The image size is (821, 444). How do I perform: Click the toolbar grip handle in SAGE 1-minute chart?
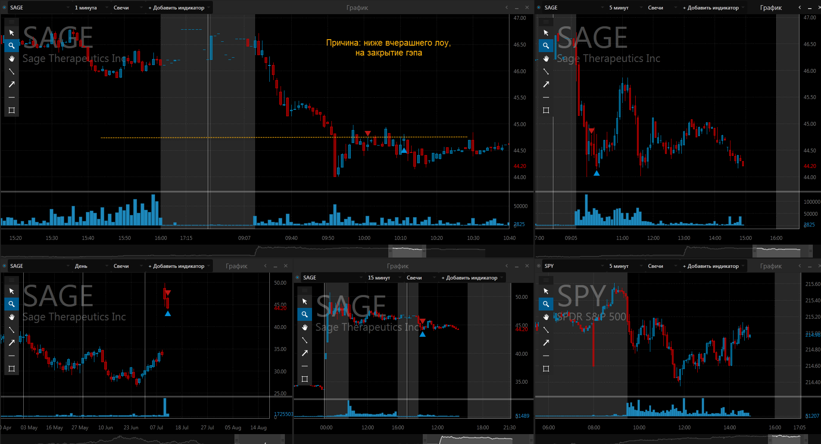click(12, 22)
